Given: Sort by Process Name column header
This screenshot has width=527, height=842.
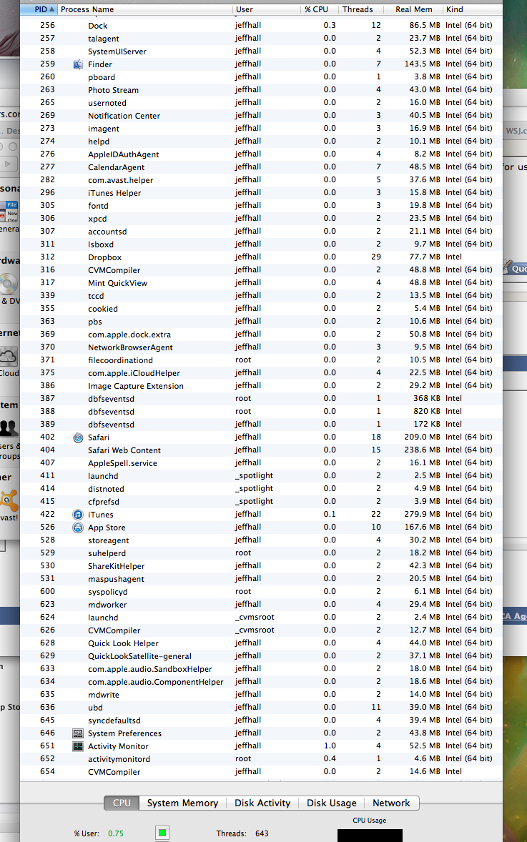Looking at the screenshot, I should [x=145, y=9].
